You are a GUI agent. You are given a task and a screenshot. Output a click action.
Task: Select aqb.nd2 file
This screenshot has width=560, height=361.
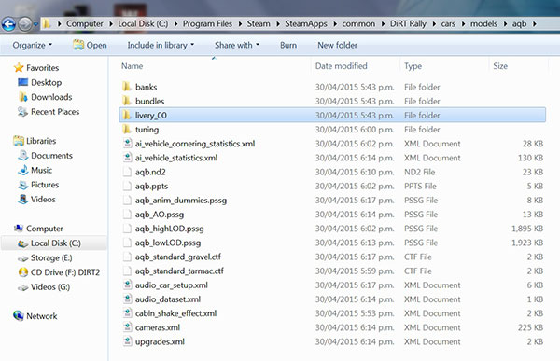point(332,172)
